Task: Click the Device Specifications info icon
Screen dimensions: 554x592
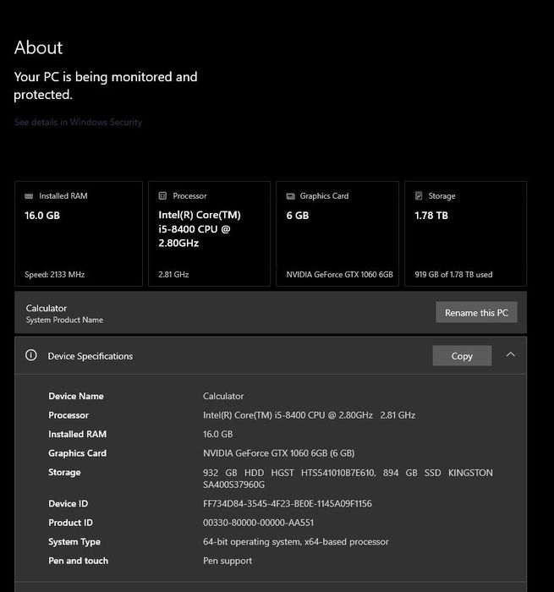Action: point(31,355)
